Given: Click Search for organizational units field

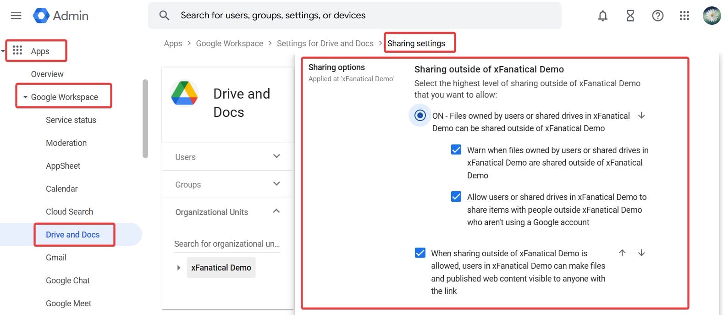Looking at the screenshot, I should pyautogui.click(x=227, y=244).
